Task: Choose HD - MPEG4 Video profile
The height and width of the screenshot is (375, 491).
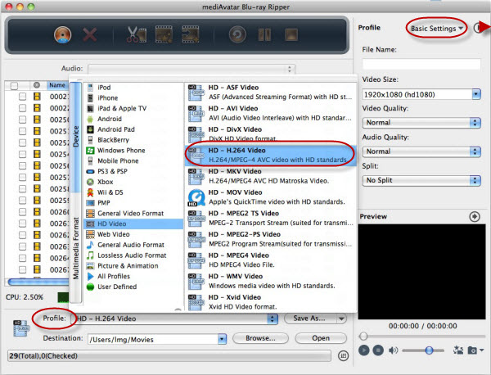Action: tap(271, 260)
